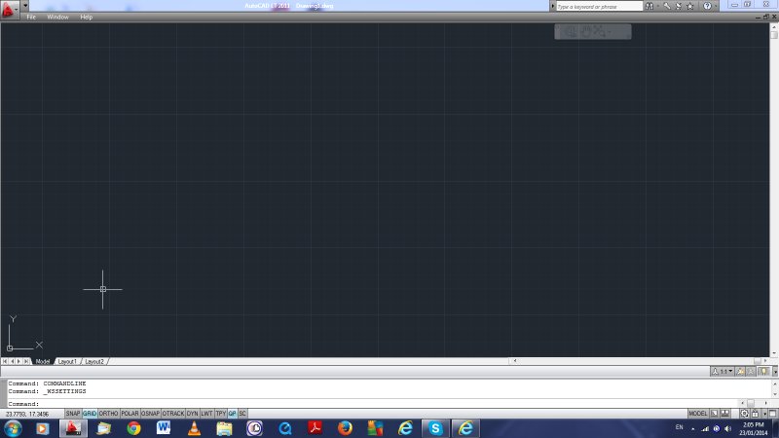
Task: Restore down the Drawing1.dwg document window
Action: click(x=766, y=17)
